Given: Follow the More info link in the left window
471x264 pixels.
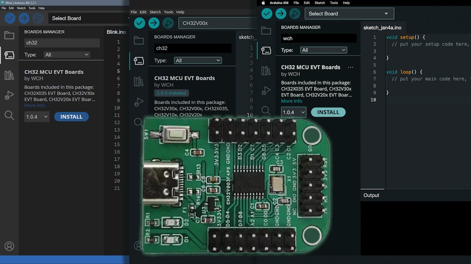Looking at the screenshot, I should (35, 106).
